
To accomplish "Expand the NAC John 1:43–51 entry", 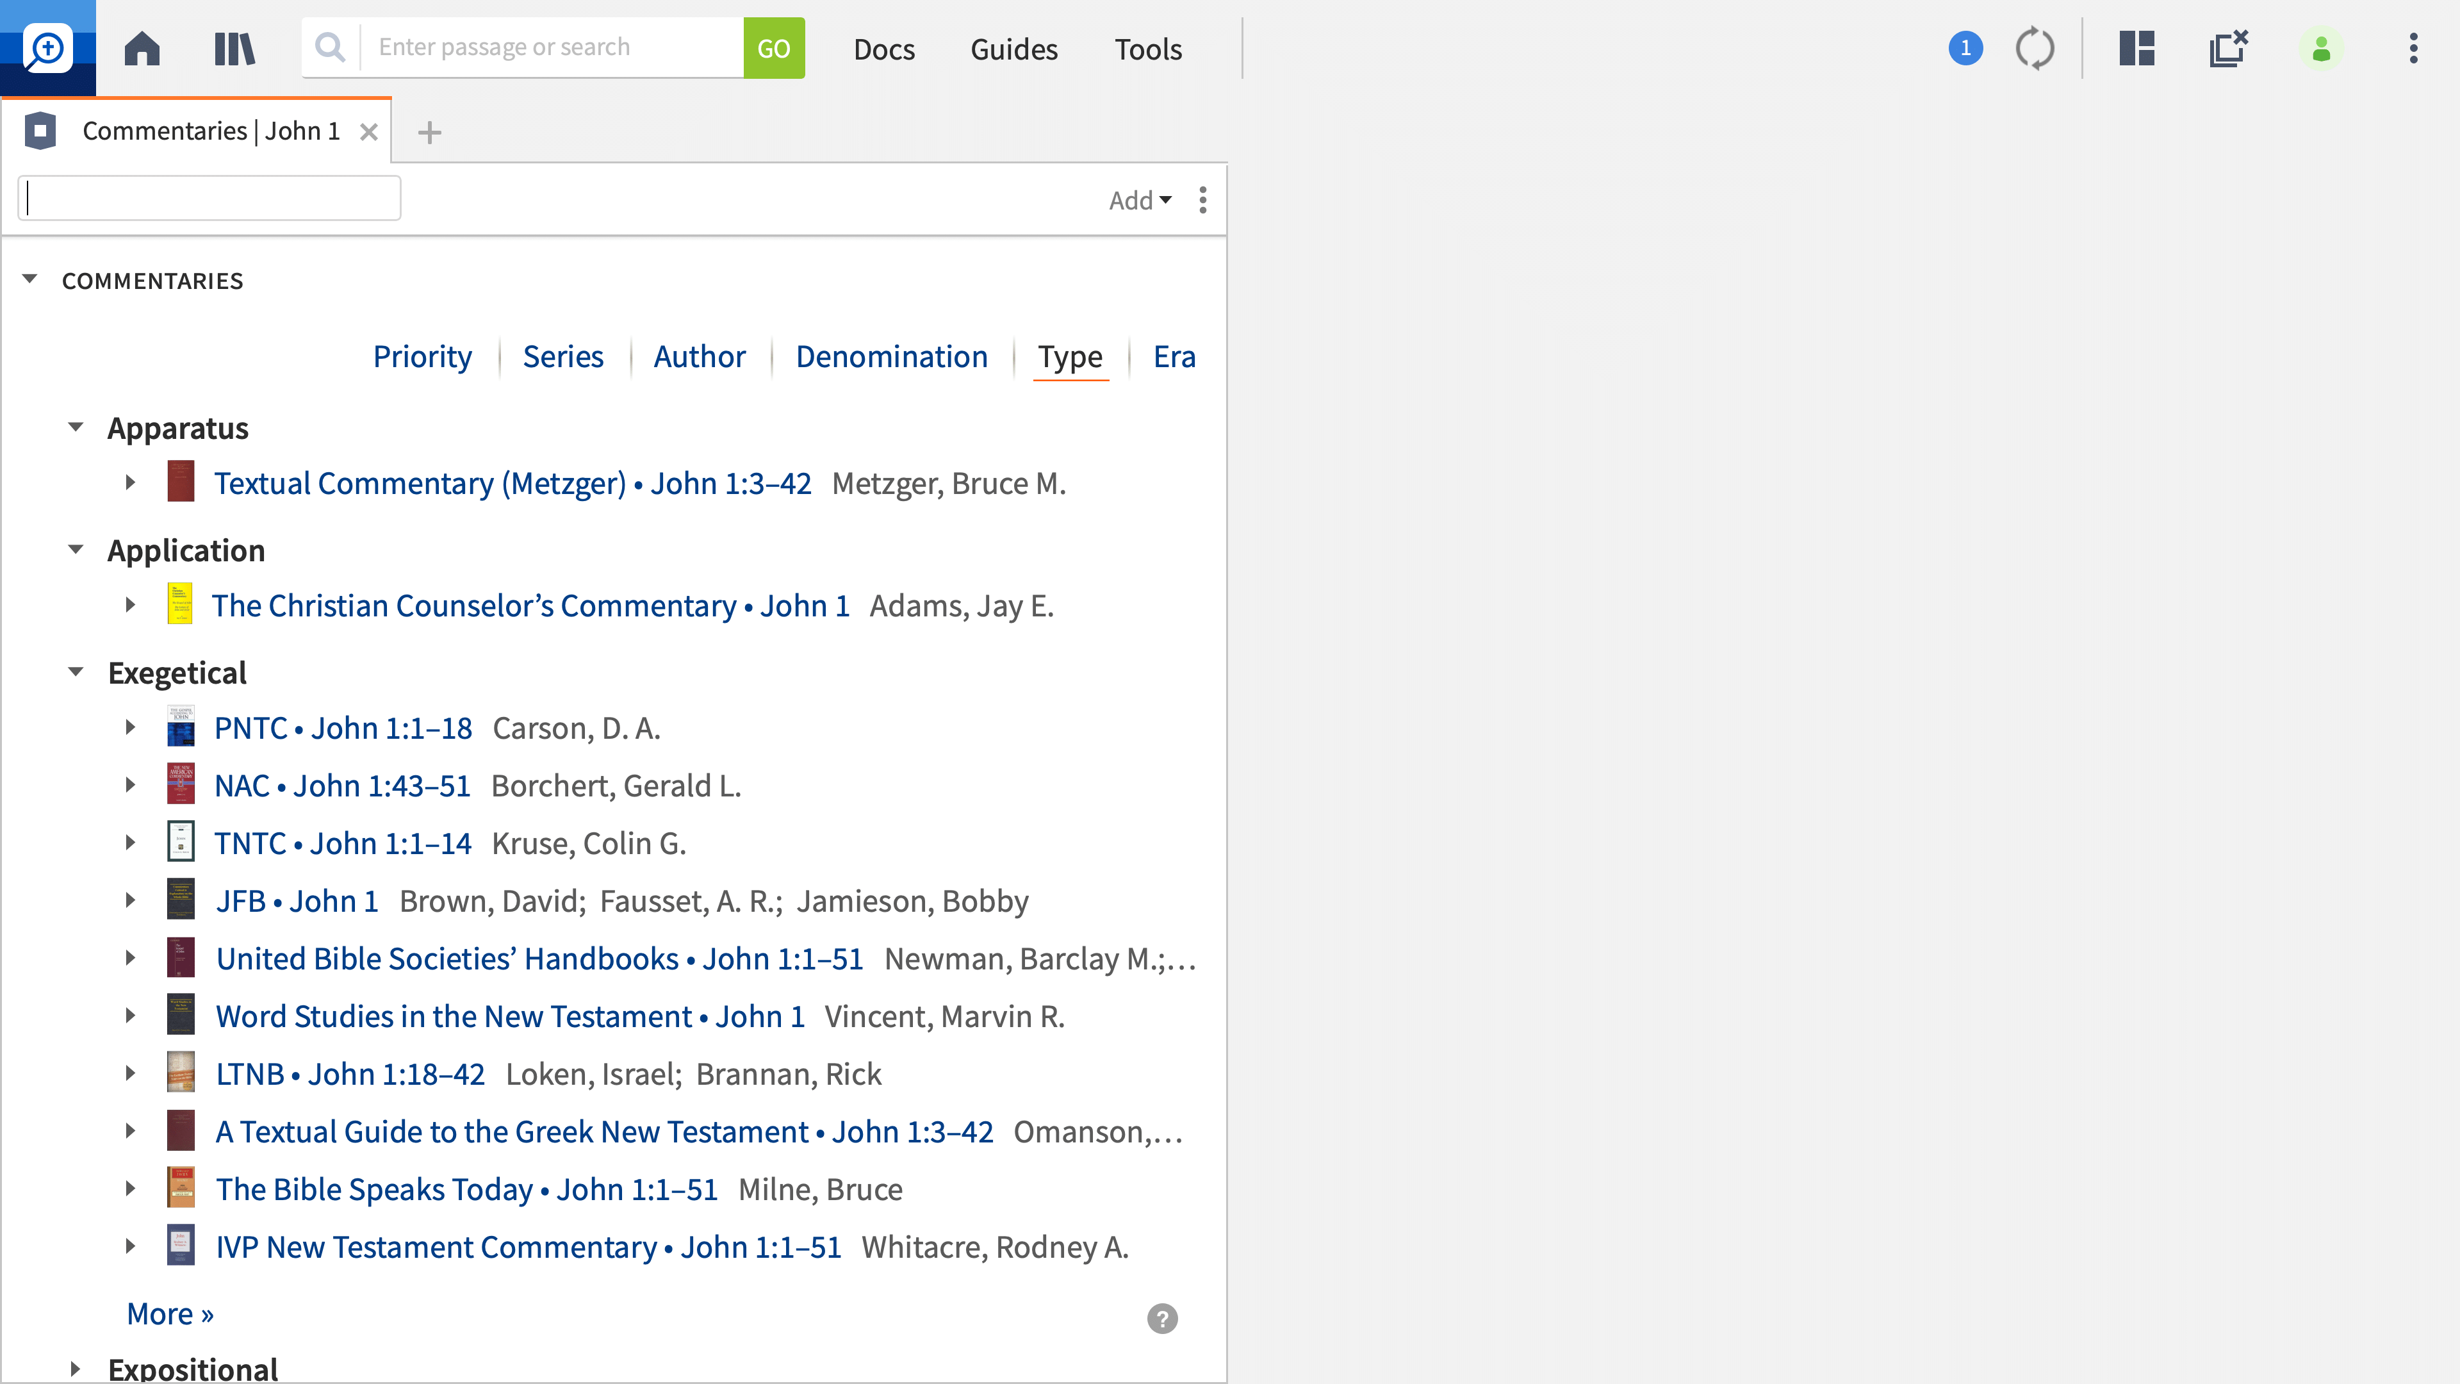I will point(131,785).
